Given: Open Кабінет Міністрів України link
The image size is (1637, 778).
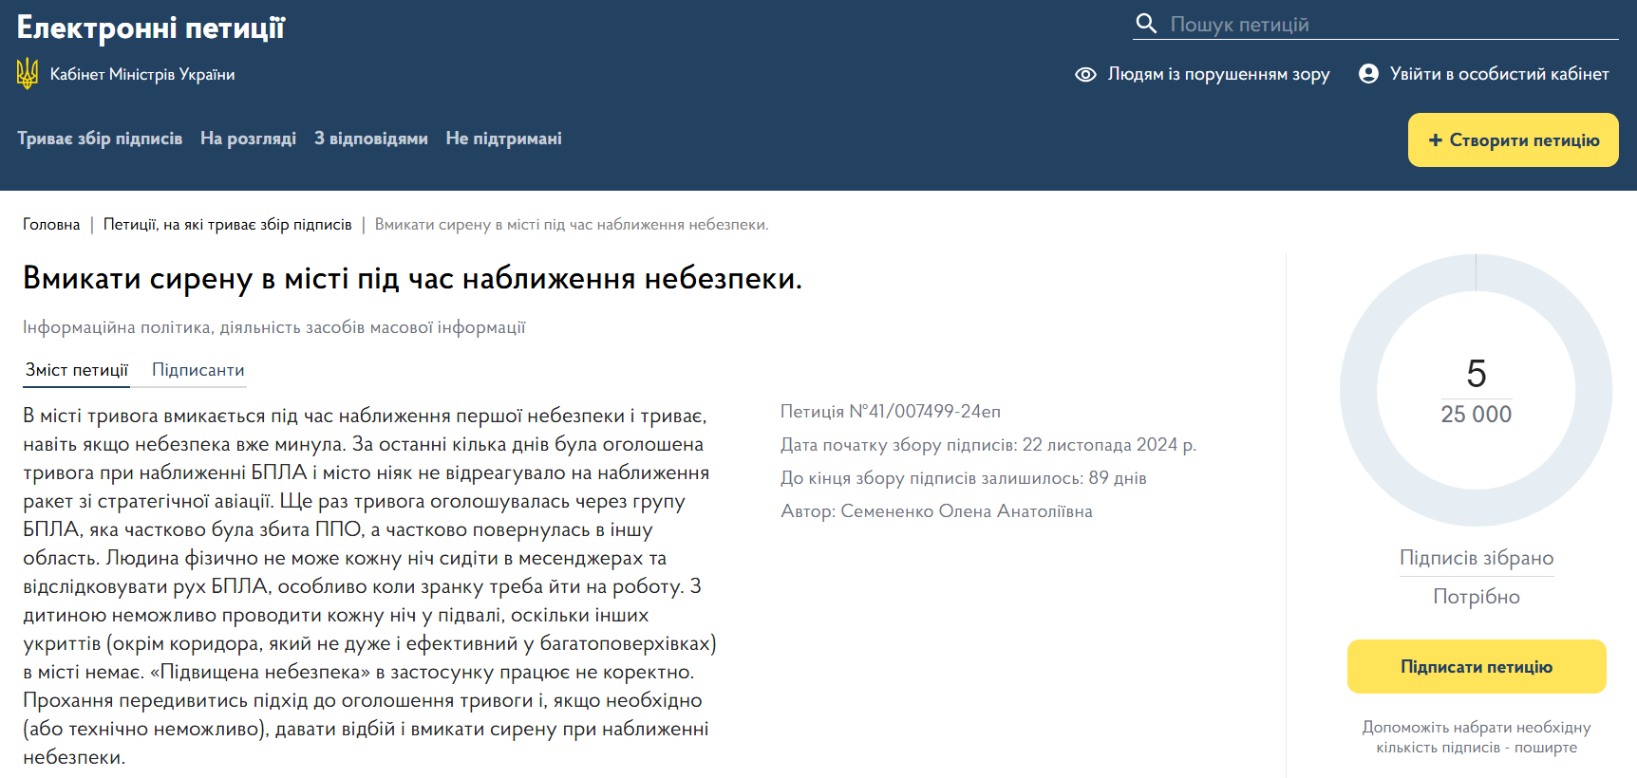Looking at the screenshot, I should (x=142, y=74).
